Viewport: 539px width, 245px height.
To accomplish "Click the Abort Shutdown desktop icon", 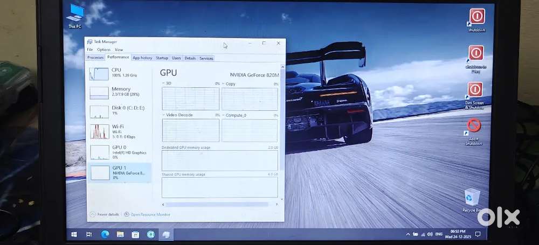I will coord(474,128).
